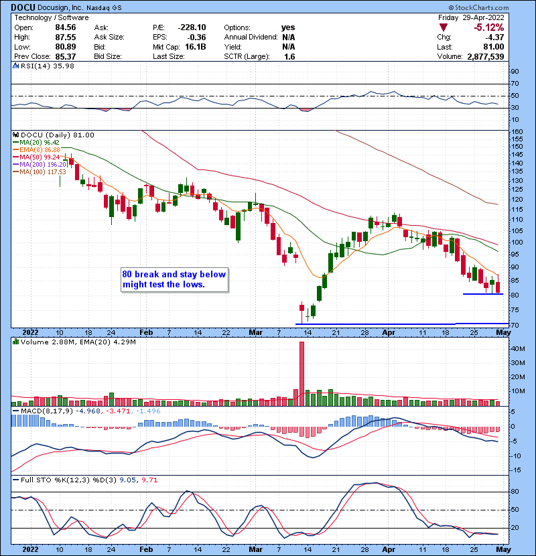Click the Open value 84.56
Viewport: 536px width, 556px height.
65,27
